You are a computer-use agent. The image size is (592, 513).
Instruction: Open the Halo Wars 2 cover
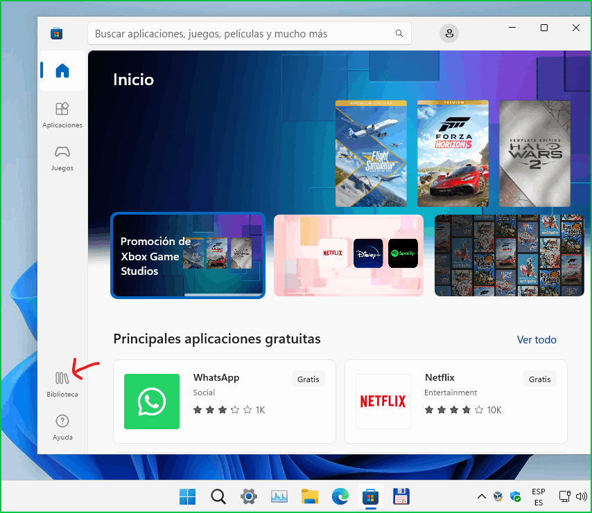pos(534,154)
